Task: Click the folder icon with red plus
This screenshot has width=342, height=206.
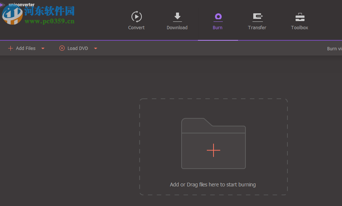Action: [214, 143]
